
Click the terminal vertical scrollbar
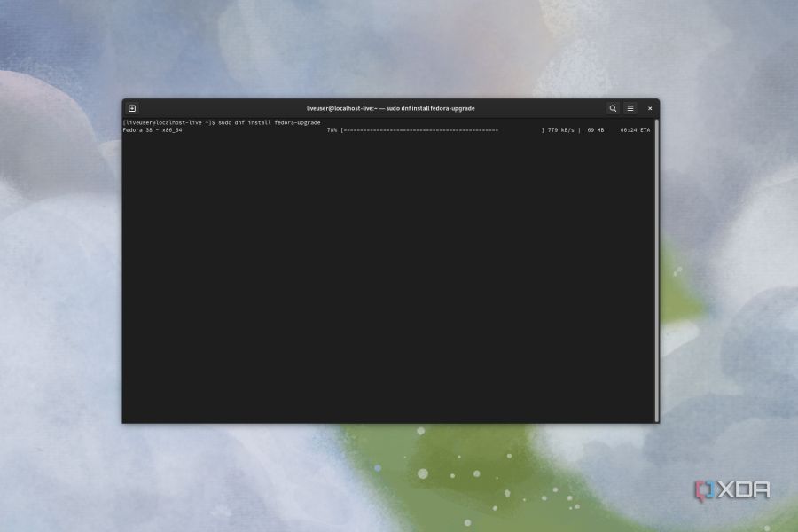[657, 270]
